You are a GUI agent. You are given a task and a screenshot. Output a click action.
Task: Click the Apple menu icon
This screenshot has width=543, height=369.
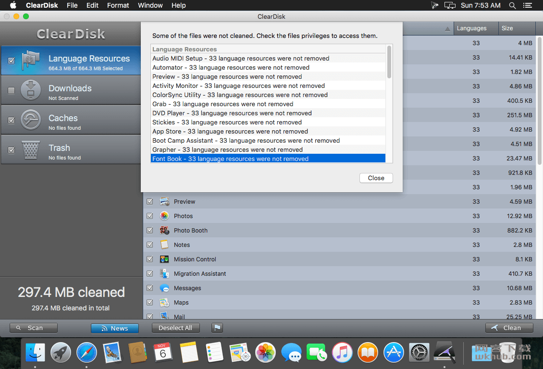(13, 5)
